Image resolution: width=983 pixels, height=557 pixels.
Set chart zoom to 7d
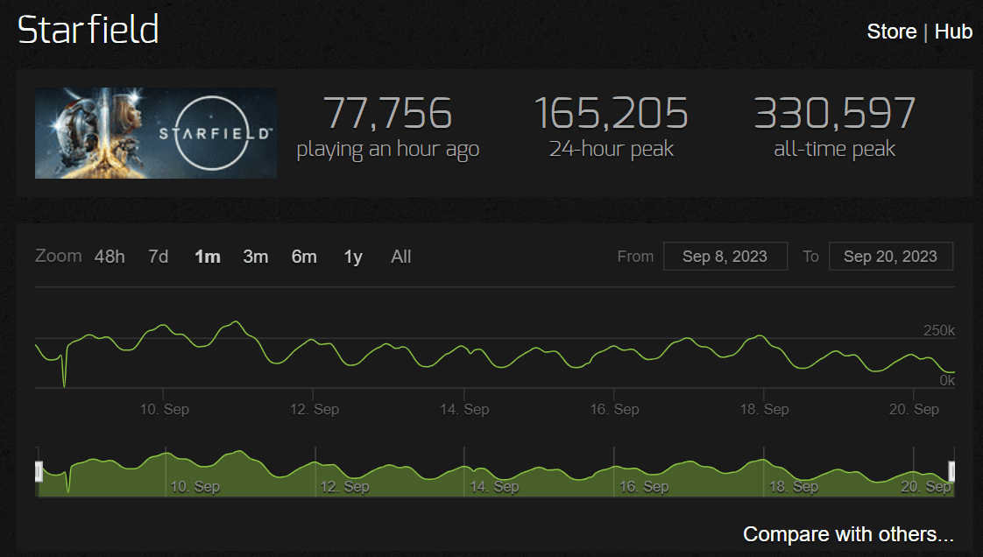click(x=158, y=257)
